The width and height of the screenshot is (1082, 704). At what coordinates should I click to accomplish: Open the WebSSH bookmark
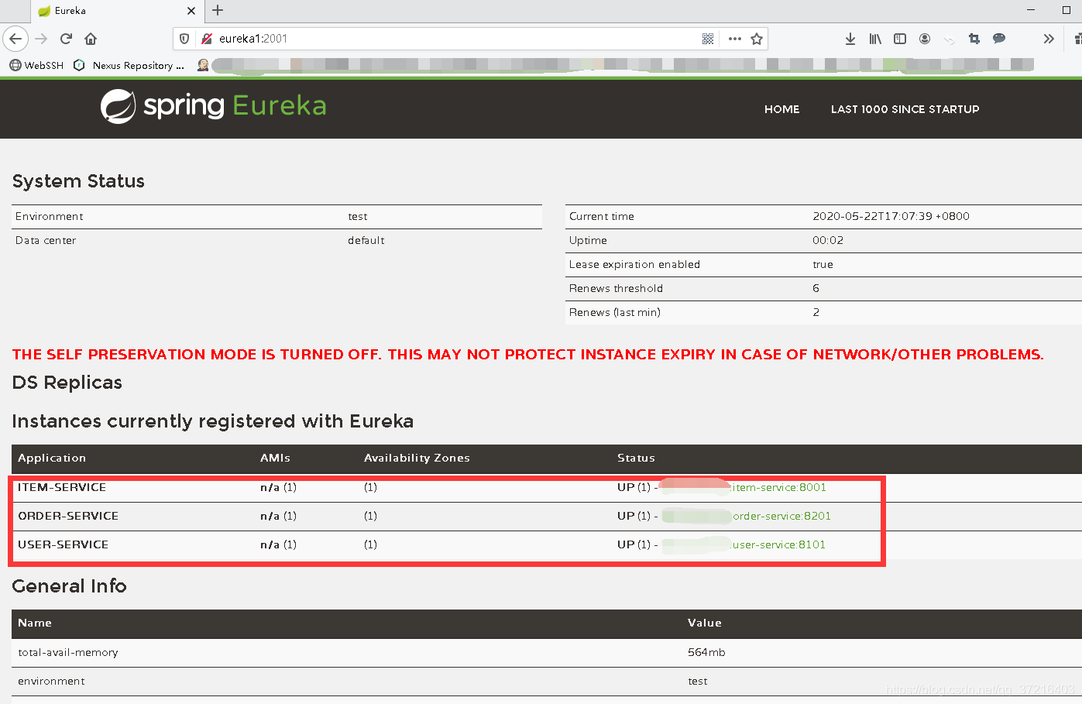click(x=36, y=65)
